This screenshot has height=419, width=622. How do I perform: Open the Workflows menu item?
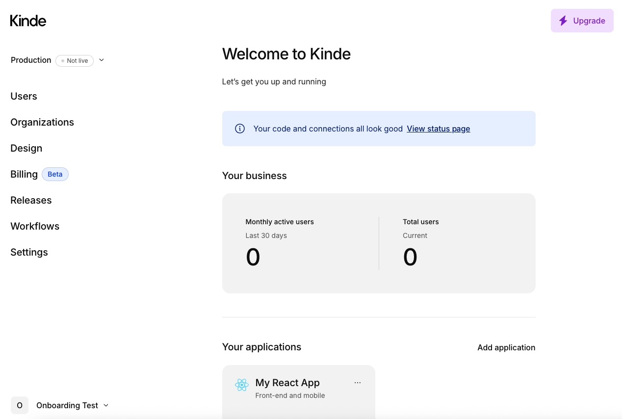[35, 226]
